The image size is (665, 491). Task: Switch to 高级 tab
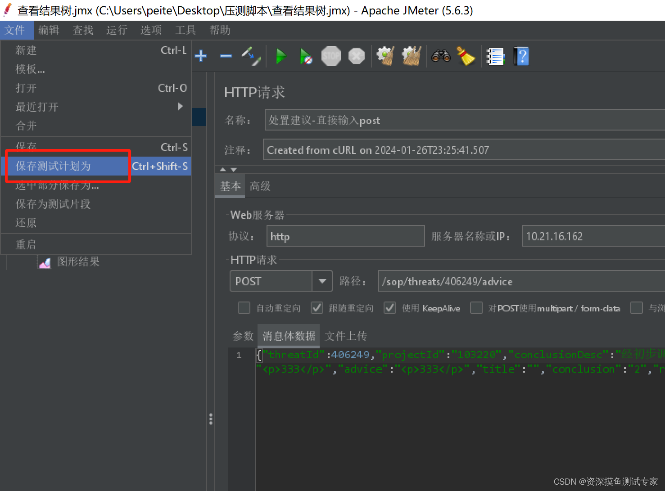click(x=260, y=186)
